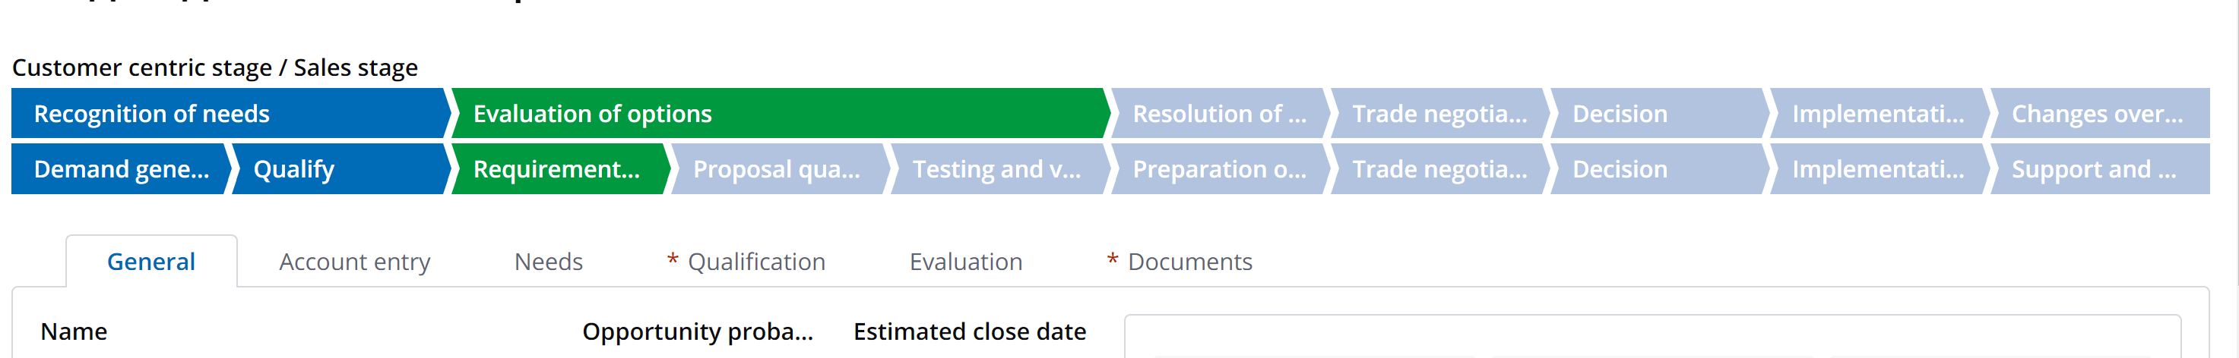The height and width of the screenshot is (358, 2239).
Task: Select the Recognition of needs stage
Action: point(228,114)
